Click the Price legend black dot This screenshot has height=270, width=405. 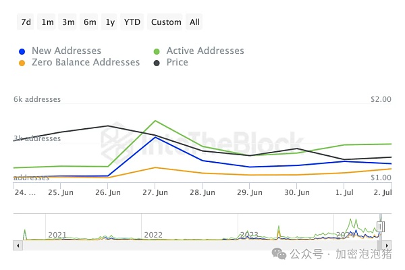157,62
